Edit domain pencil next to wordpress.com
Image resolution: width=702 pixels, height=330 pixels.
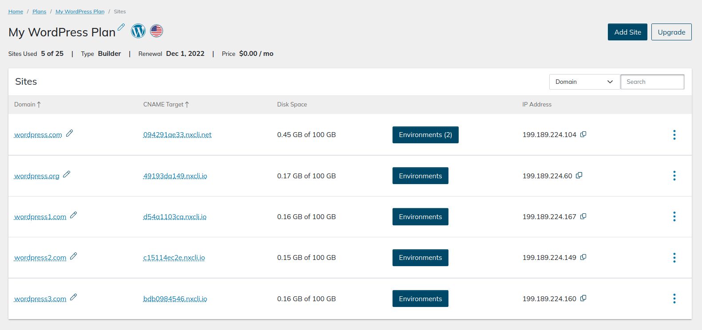[70, 133]
